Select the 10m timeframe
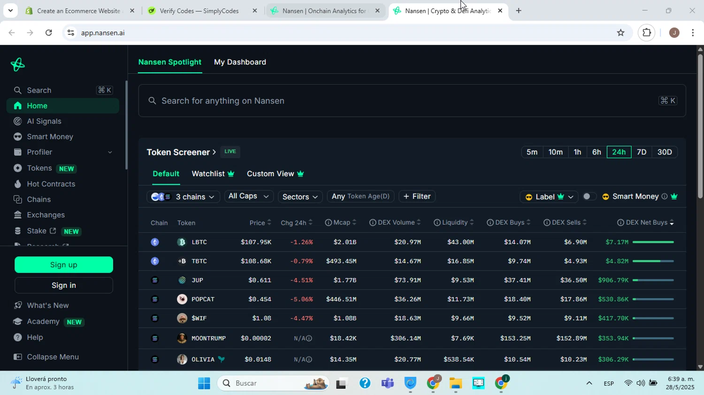This screenshot has height=395, width=704. pyautogui.click(x=555, y=152)
